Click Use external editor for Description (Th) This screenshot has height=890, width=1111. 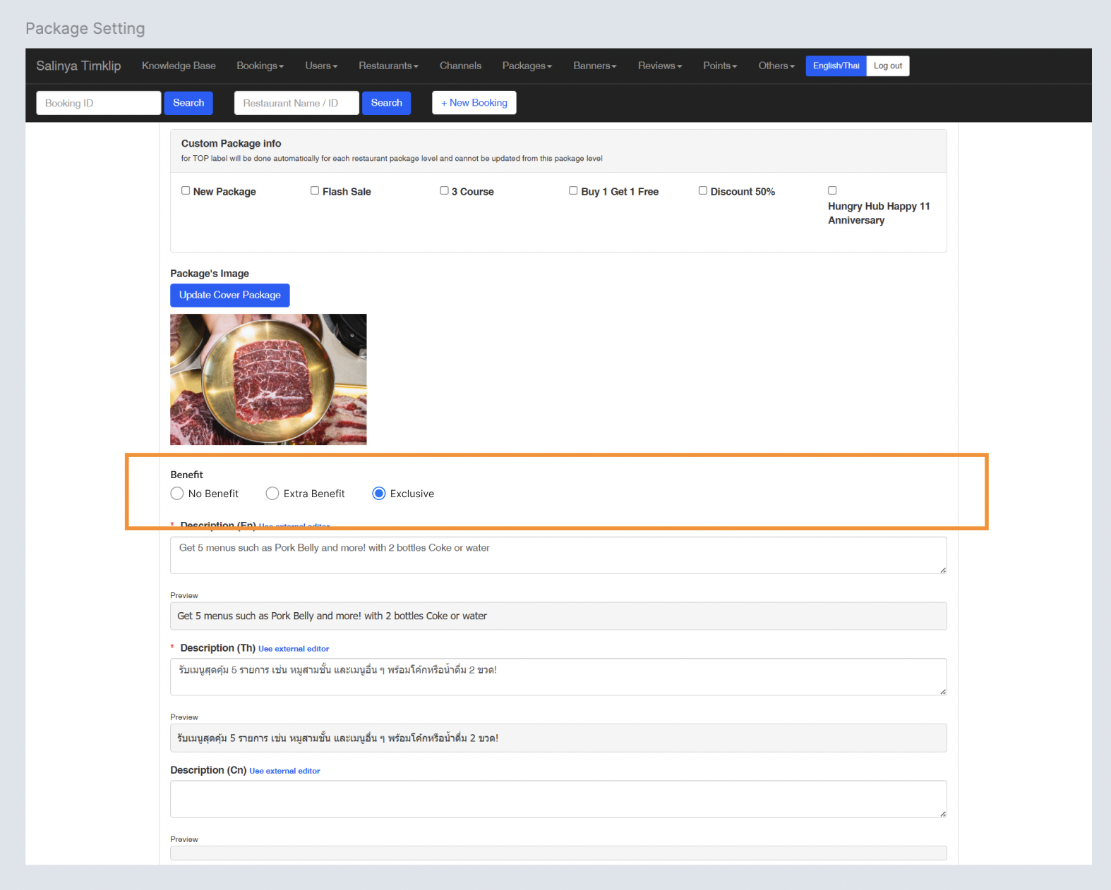(294, 649)
